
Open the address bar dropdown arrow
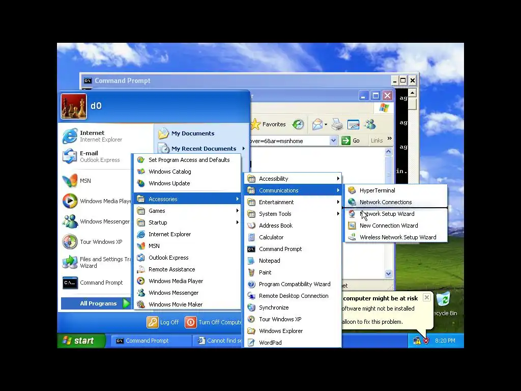(333, 141)
